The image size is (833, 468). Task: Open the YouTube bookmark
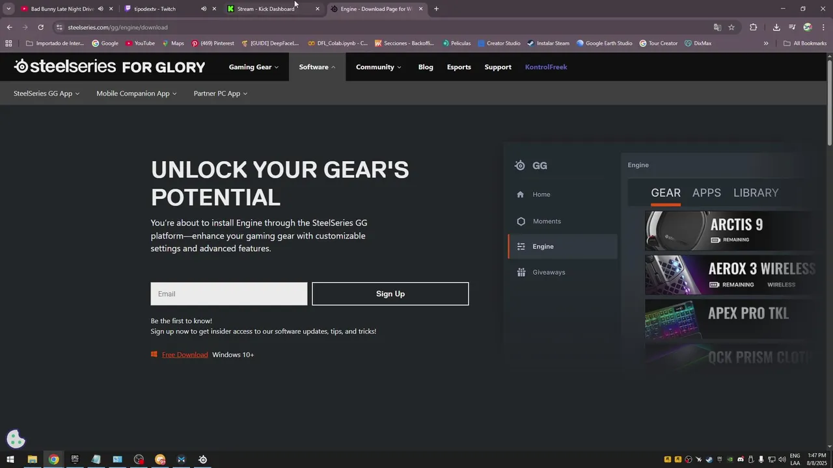point(140,44)
